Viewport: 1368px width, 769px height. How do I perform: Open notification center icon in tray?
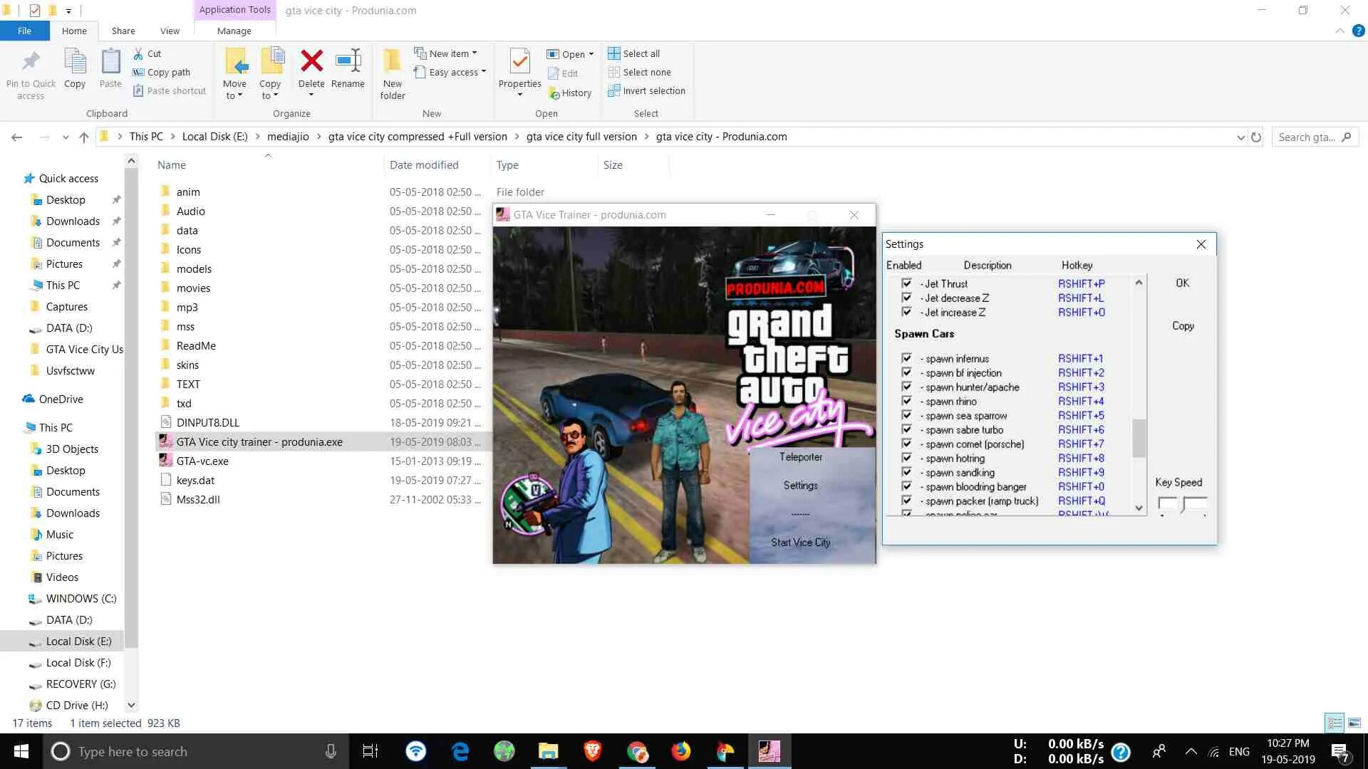click(x=1340, y=752)
